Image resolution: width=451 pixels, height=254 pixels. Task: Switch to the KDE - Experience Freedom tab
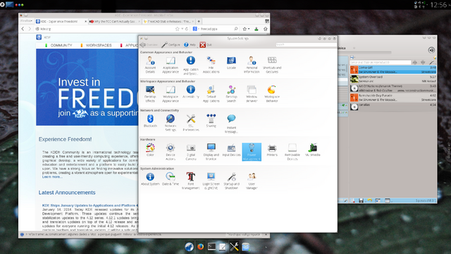click(61, 21)
